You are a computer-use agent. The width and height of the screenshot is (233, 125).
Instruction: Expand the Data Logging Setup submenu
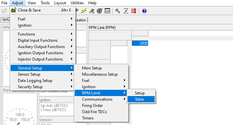[42, 81]
